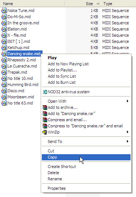Expand the WinZip submenu arrow
The height and width of the screenshot is (197, 136).
pyautogui.click(x=128, y=132)
